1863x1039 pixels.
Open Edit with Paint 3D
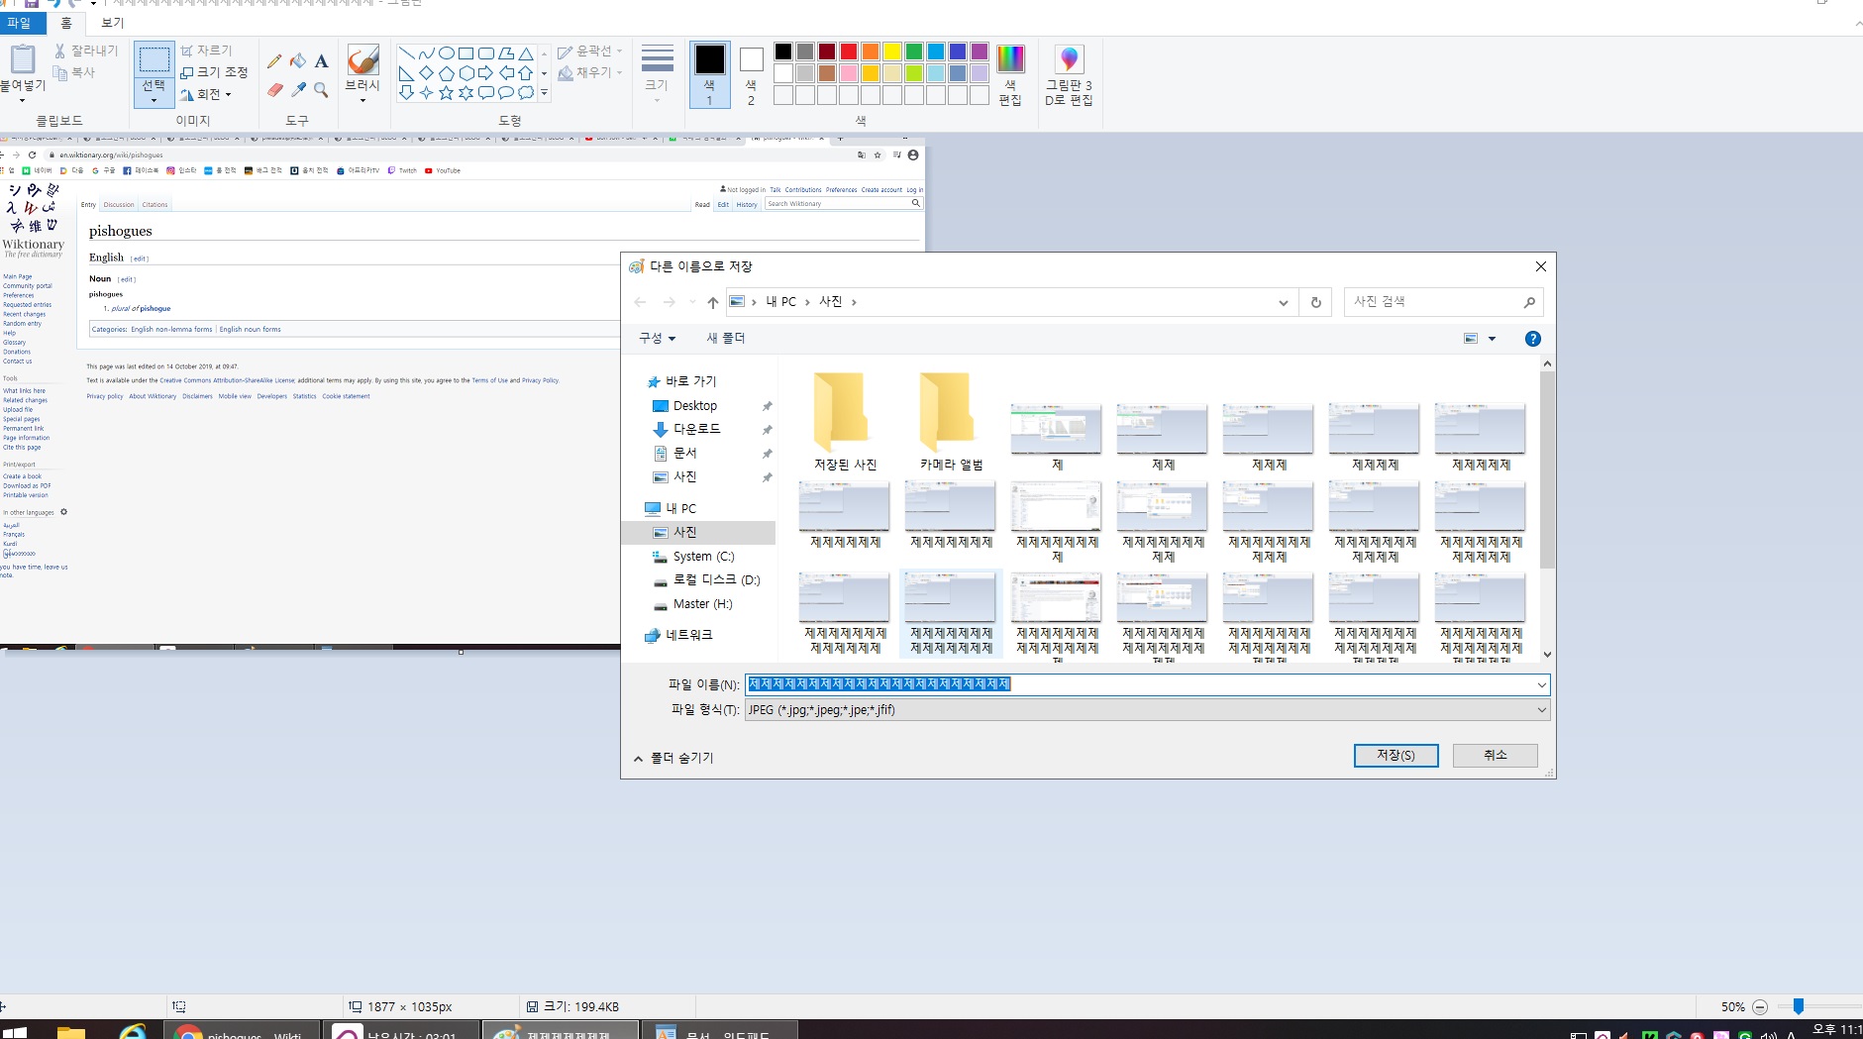click(1069, 75)
